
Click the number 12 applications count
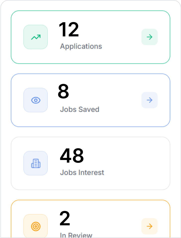click(68, 30)
